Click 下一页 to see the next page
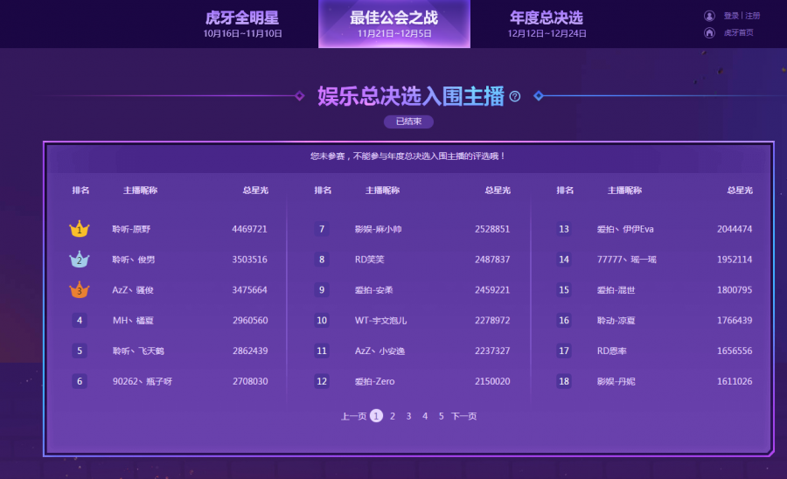 tap(463, 416)
